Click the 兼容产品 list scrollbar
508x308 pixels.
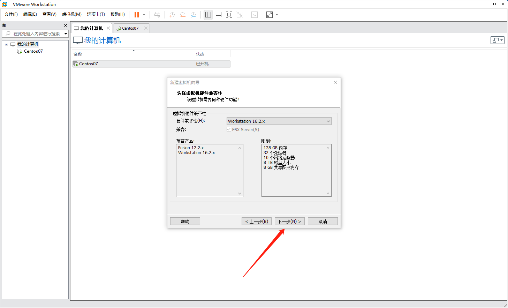click(240, 171)
